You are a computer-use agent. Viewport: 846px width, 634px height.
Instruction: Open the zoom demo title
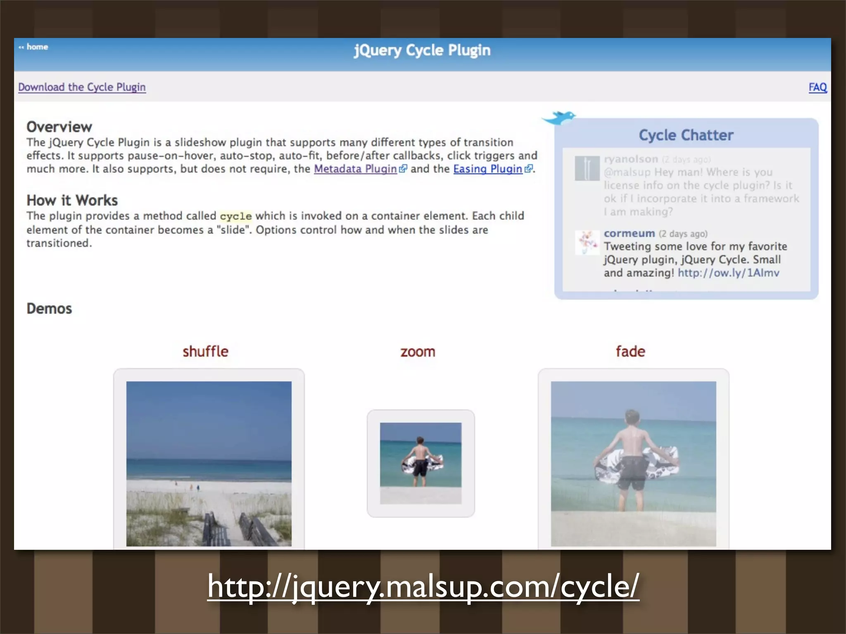[x=418, y=352]
